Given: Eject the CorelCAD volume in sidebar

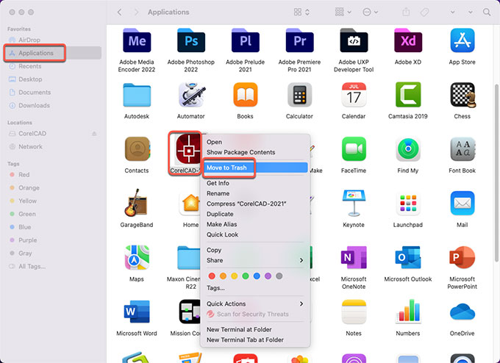Looking at the screenshot, I should [94, 134].
